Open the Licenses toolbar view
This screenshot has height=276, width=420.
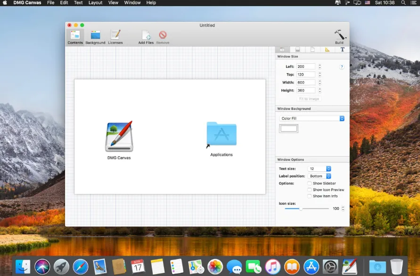pyautogui.click(x=115, y=37)
